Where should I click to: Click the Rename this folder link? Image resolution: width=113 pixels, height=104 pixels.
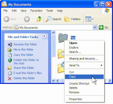[x=25, y=44]
